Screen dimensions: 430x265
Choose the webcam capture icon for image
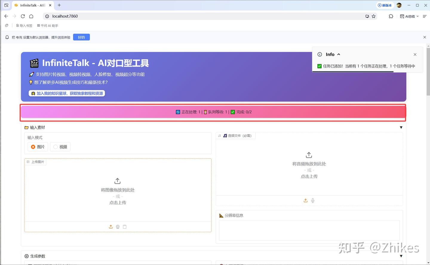coord(118,227)
